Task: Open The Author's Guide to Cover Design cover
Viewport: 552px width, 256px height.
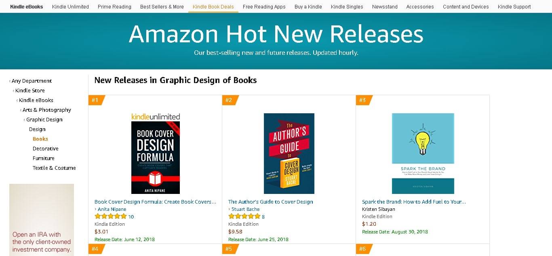Action: pos(289,153)
